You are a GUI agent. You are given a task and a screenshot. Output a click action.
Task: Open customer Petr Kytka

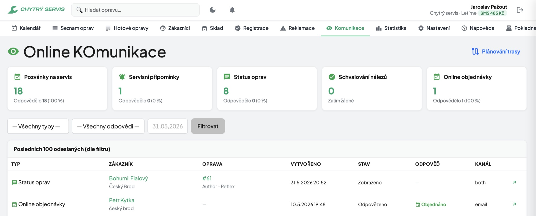tap(122, 200)
